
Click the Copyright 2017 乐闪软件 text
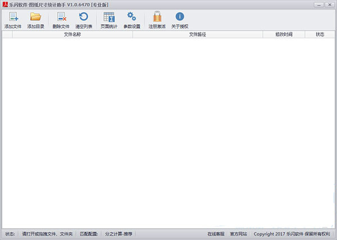point(292,234)
